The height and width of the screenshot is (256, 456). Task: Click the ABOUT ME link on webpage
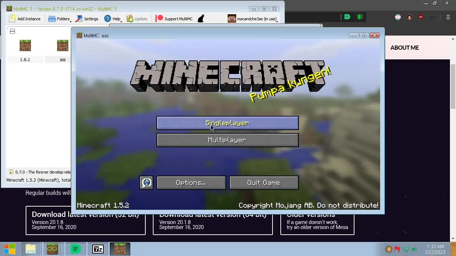coord(404,48)
